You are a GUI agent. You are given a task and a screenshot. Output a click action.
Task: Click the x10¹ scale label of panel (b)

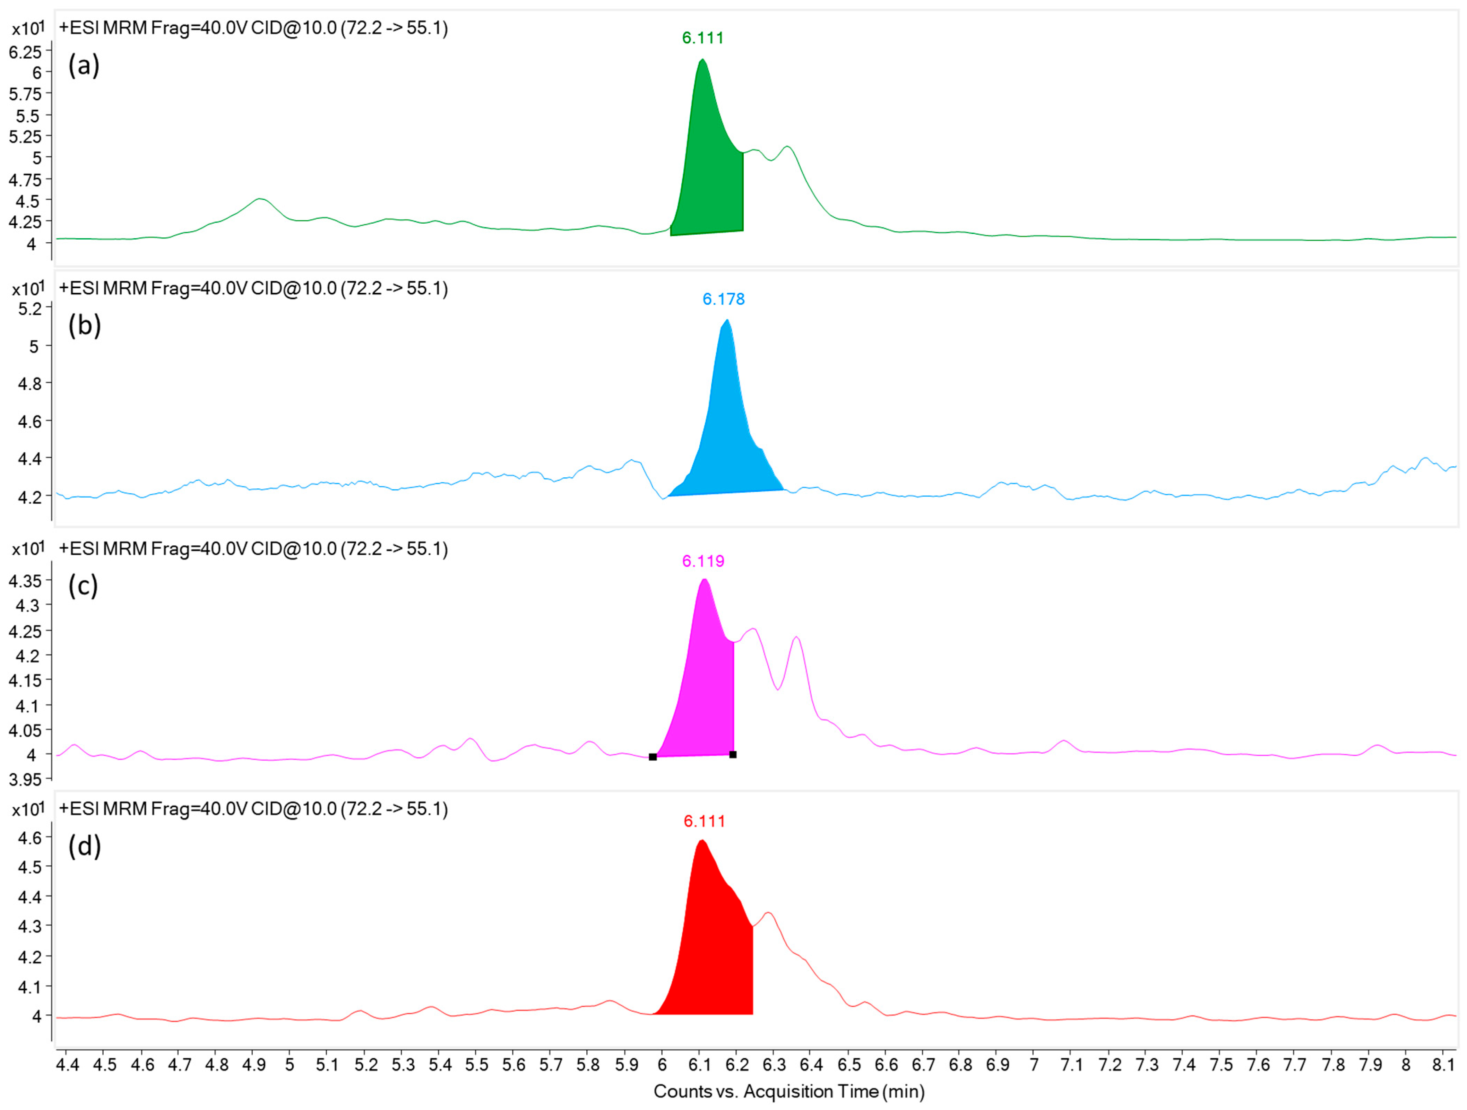pos(28,288)
